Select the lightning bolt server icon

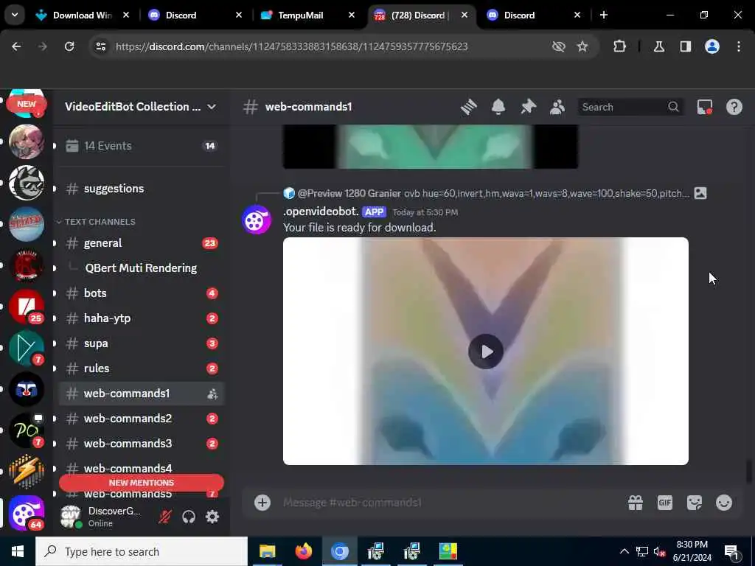pyautogui.click(x=27, y=472)
